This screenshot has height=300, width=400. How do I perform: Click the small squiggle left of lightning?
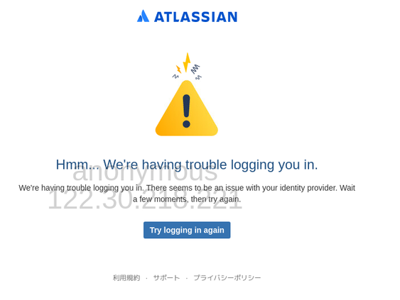click(175, 76)
